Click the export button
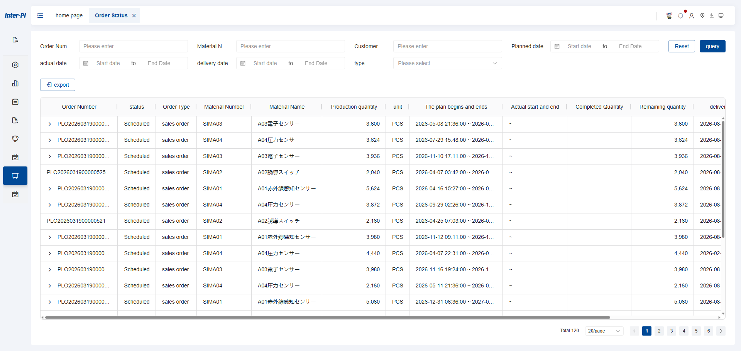Screen dimensions: 741x351 click(x=58, y=85)
